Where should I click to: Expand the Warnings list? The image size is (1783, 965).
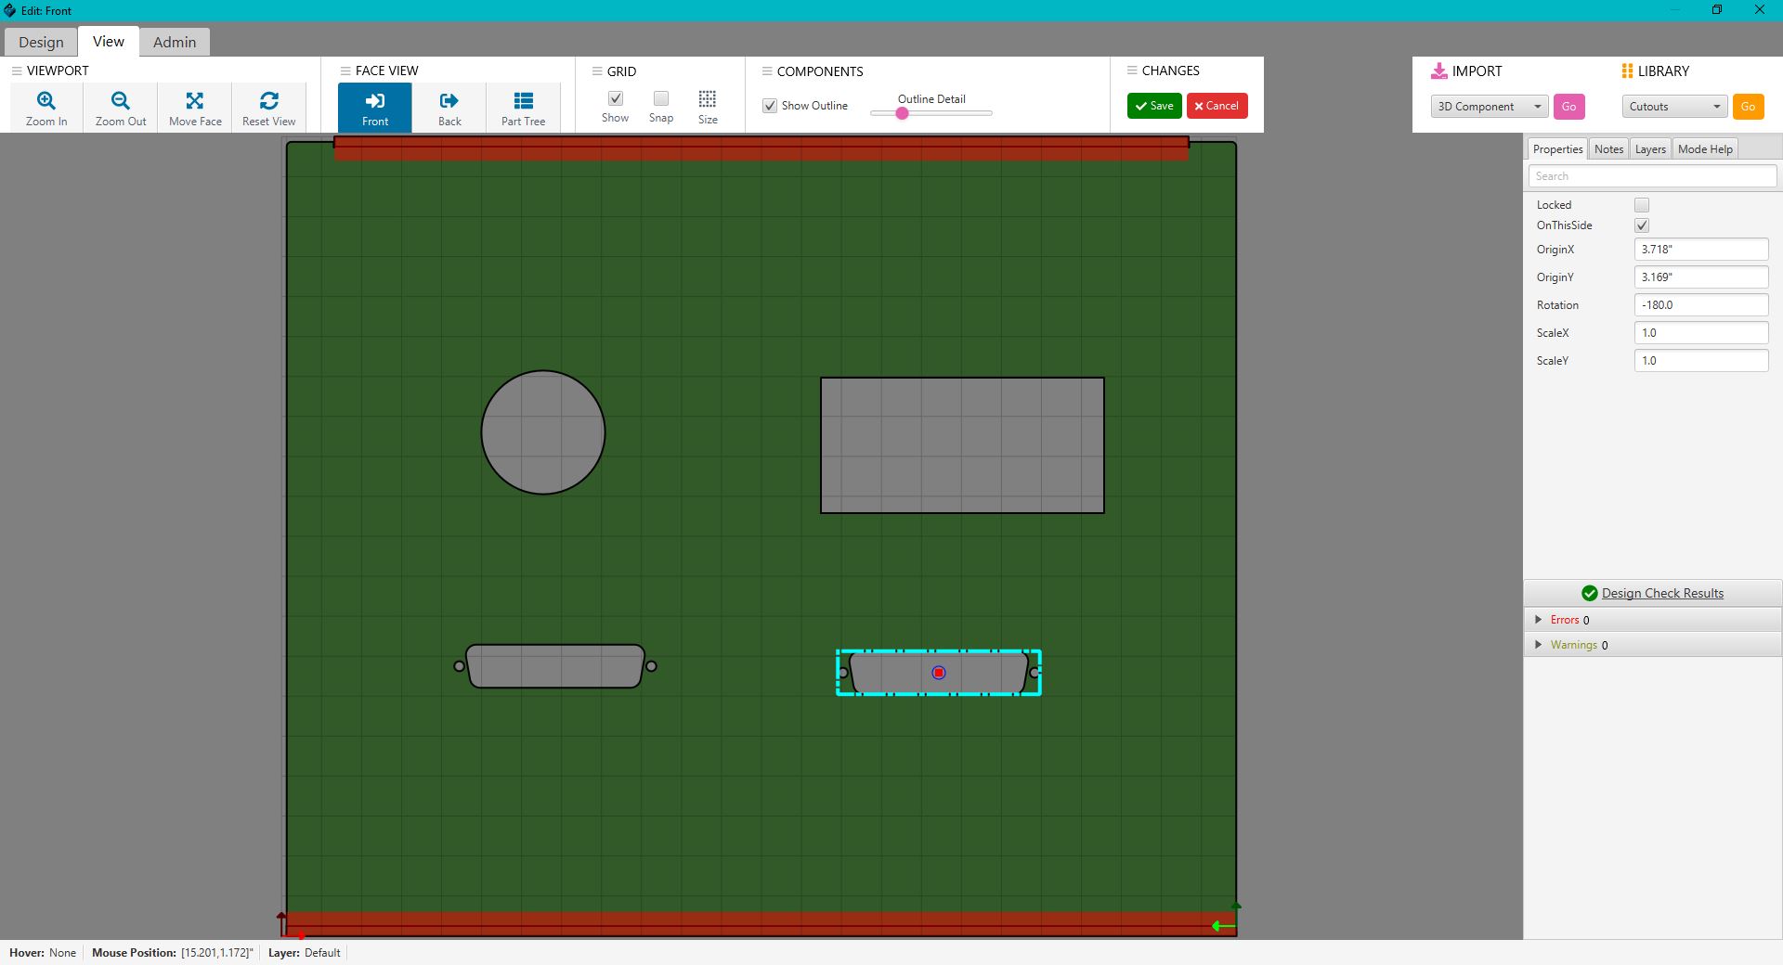pos(1539,645)
